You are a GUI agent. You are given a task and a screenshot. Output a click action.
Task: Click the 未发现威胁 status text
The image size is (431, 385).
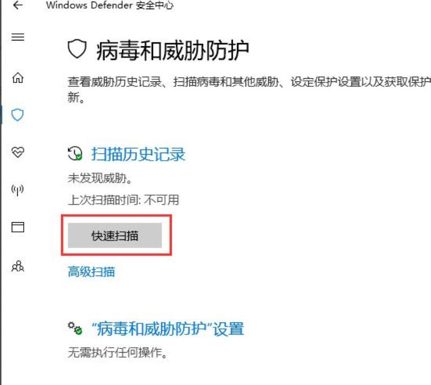tap(100, 178)
